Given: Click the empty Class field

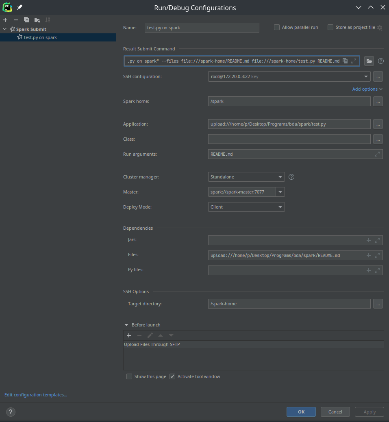Looking at the screenshot, I should pos(289,139).
